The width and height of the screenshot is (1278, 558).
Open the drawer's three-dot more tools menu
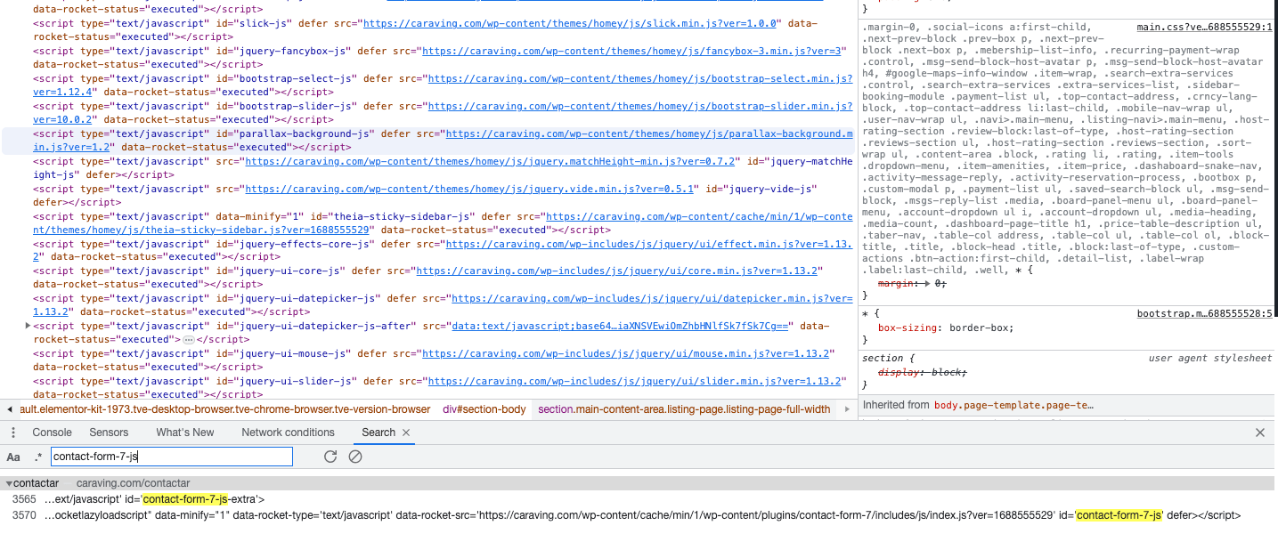[13, 433]
